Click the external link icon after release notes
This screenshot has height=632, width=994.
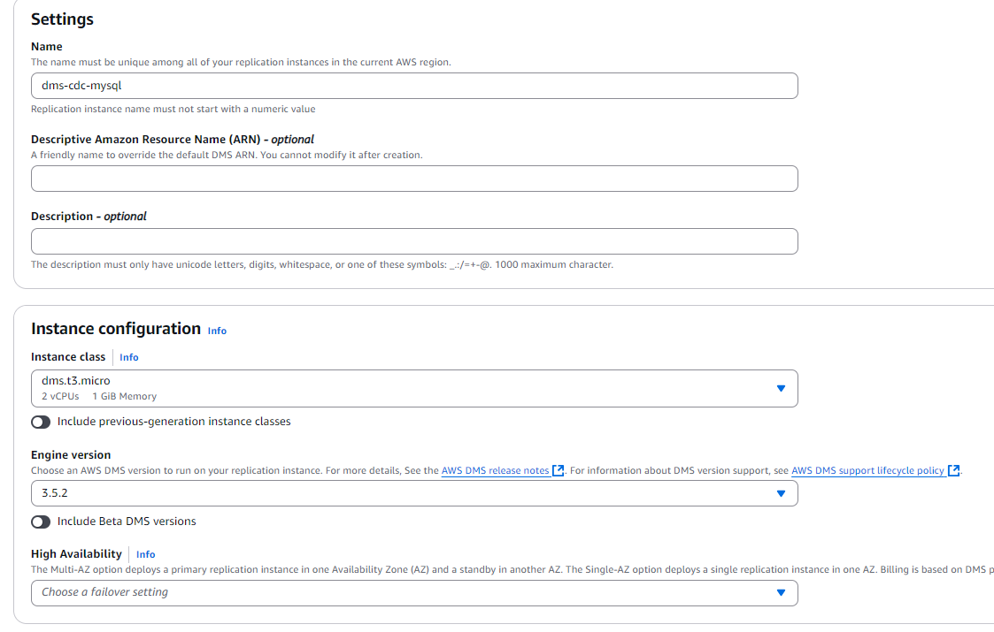[559, 471]
